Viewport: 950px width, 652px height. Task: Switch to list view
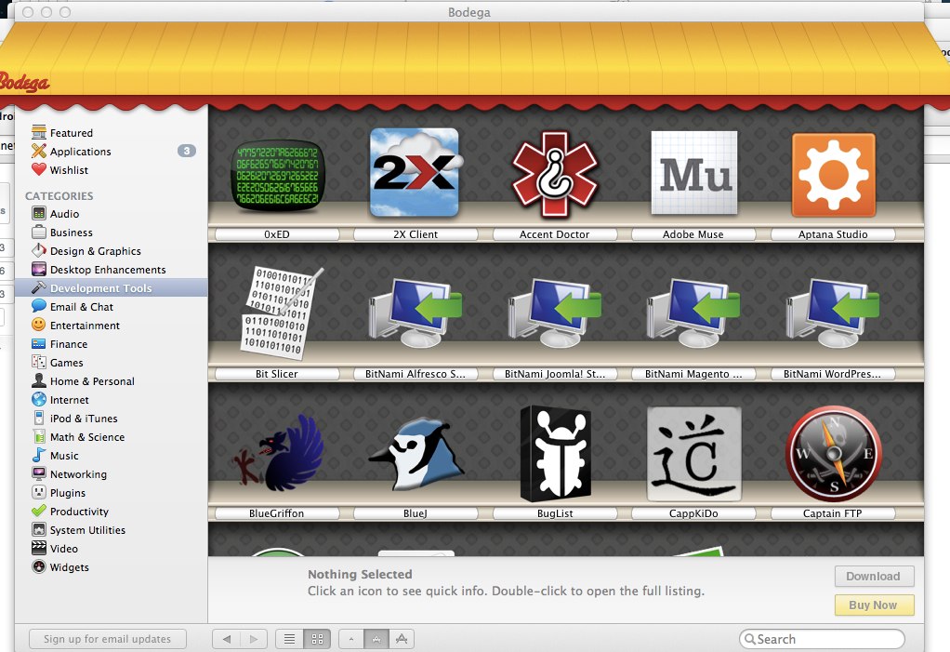[290, 639]
